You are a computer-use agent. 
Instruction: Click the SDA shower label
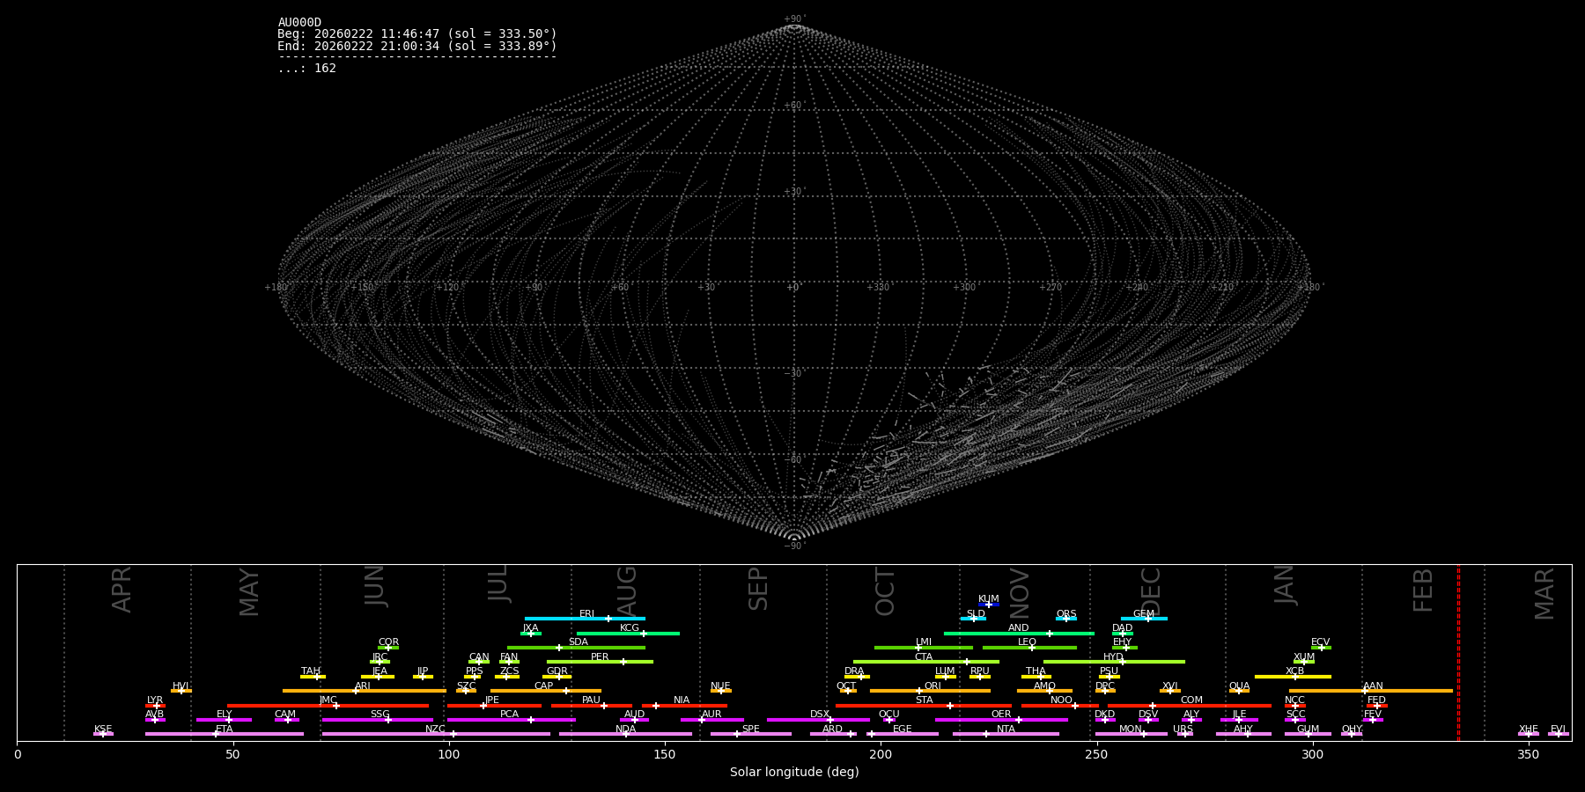point(579,642)
